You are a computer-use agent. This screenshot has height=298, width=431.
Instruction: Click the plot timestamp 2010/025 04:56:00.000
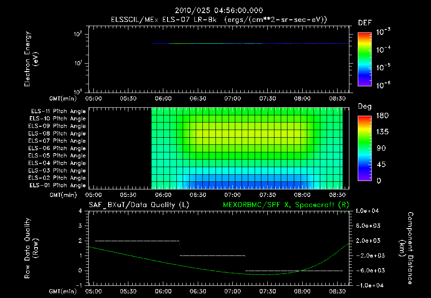pyautogui.click(x=219, y=11)
